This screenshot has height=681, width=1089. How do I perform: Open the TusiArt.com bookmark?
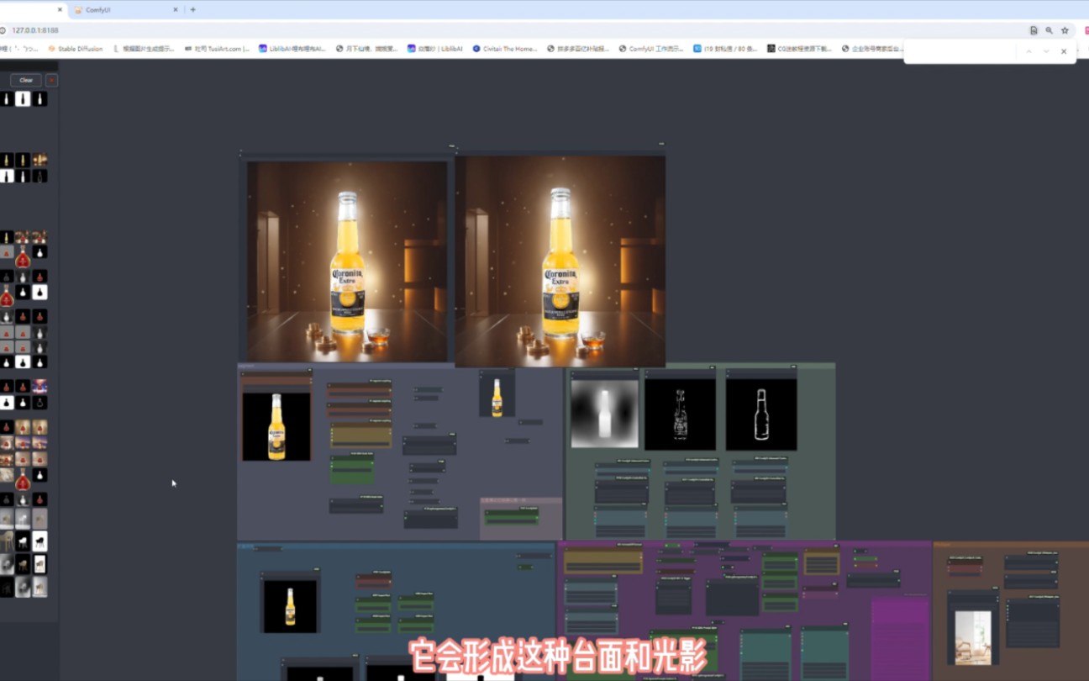217,49
